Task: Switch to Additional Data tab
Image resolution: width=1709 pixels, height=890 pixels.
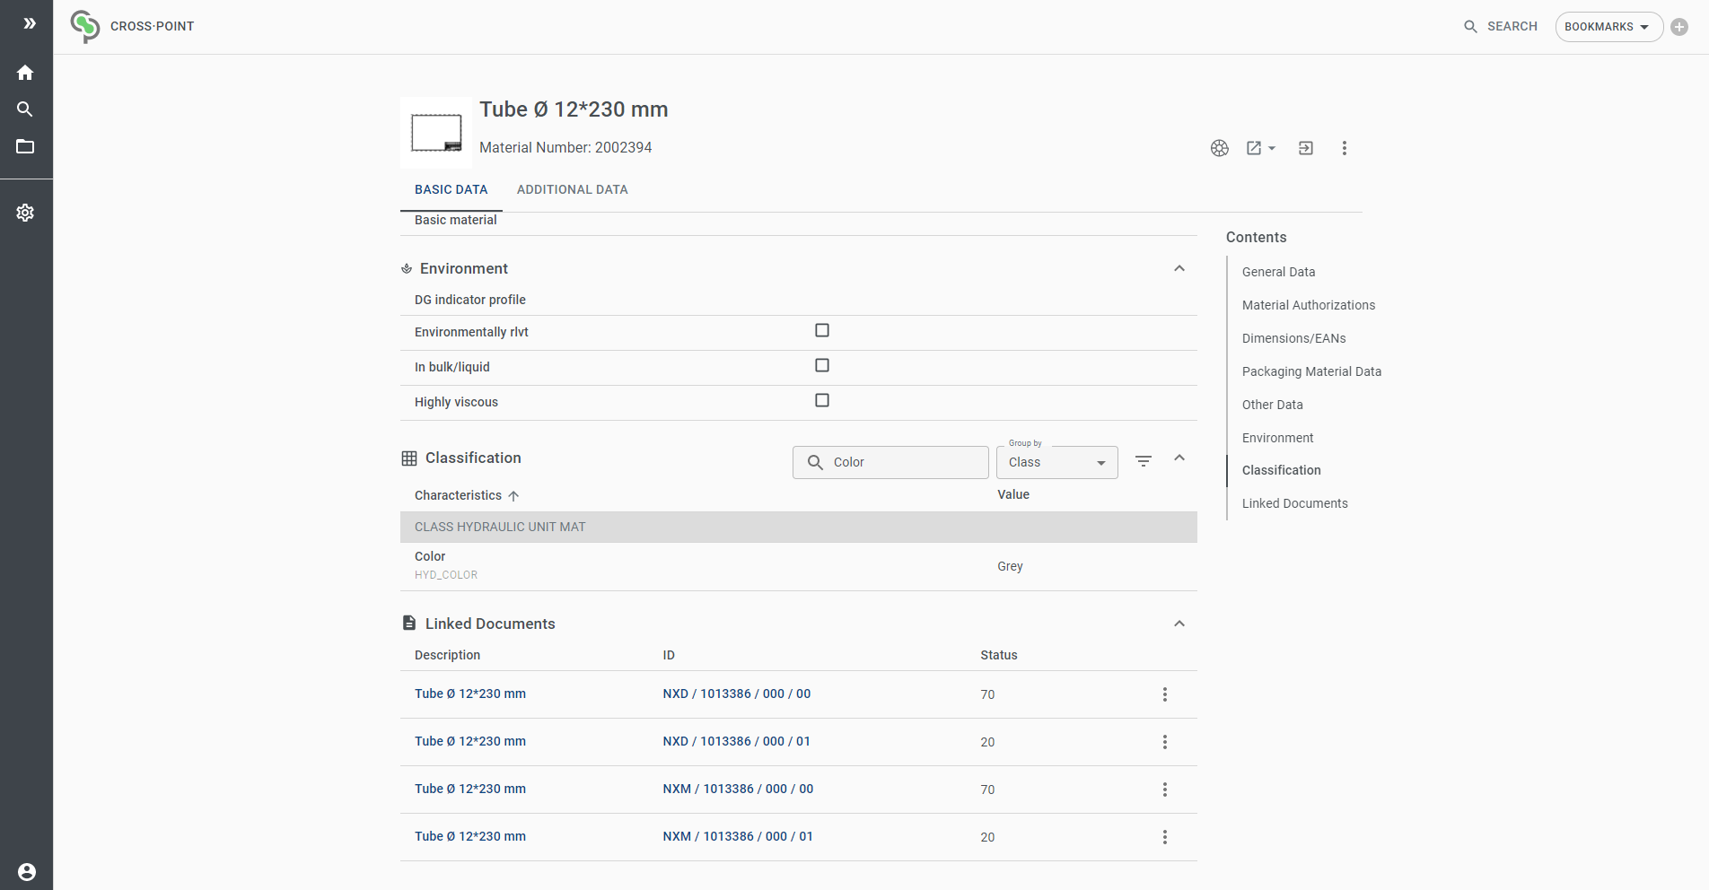Action: [x=573, y=189]
